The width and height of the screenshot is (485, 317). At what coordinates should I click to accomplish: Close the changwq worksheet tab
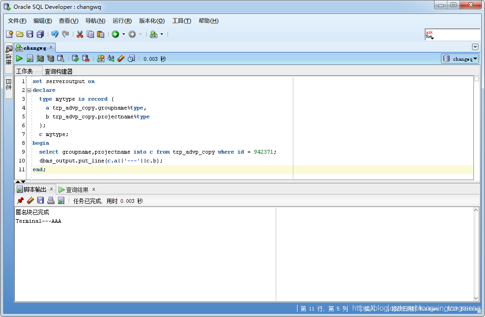coord(51,47)
